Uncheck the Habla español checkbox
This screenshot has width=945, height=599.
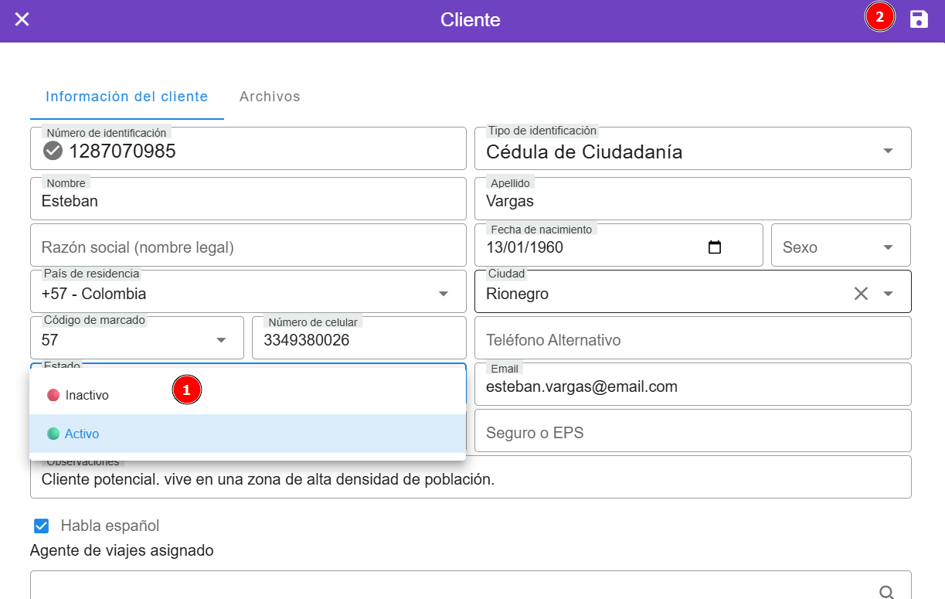coord(42,526)
